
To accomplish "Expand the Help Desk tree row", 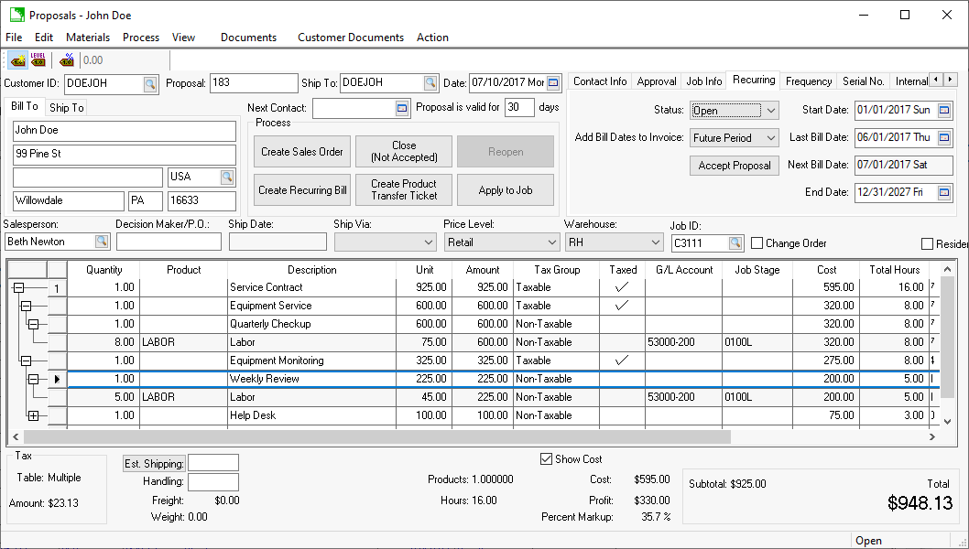I will point(34,415).
